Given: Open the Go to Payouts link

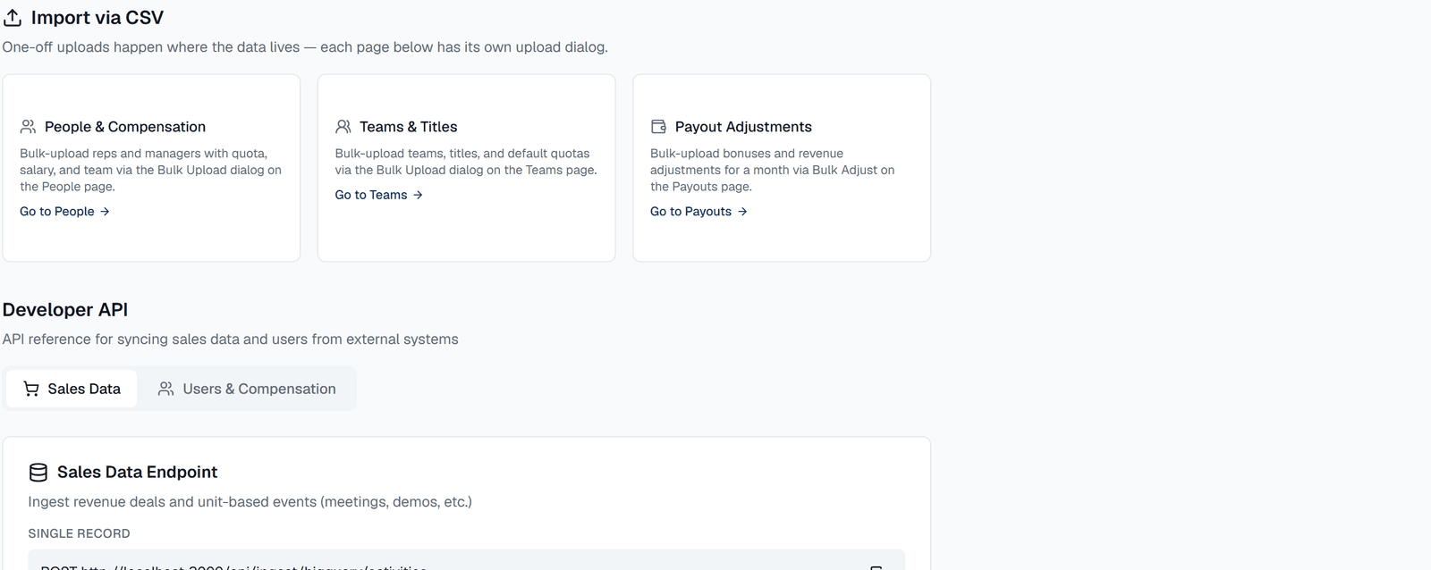Looking at the screenshot, I should 699,212.
